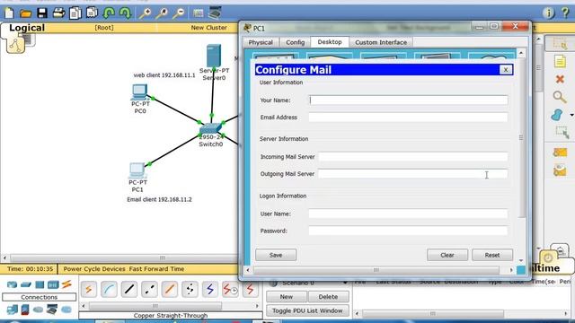Zoom out with the minus magnifier icon
Screen dimensions: 575x323
pyautogui.click(x=179, y=13)
